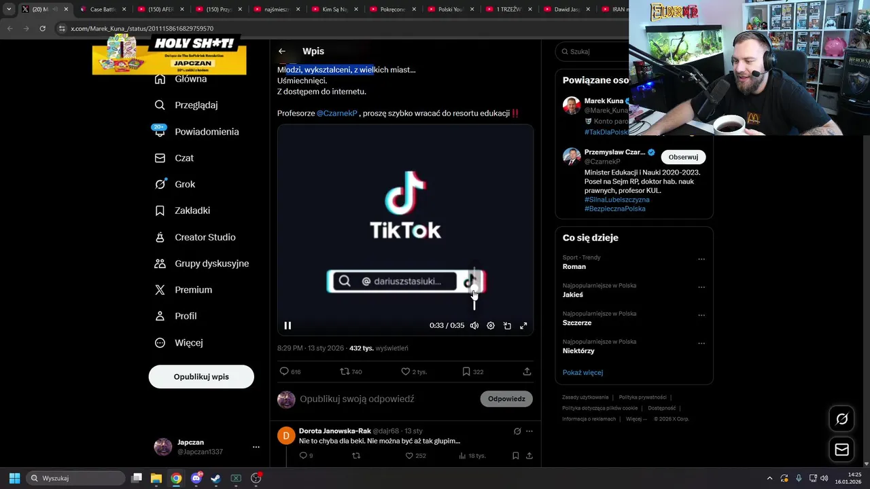The width and height of the screenshot is (870, 489).
Task: Open Discord from the taskbar
Action: [196, 478]
